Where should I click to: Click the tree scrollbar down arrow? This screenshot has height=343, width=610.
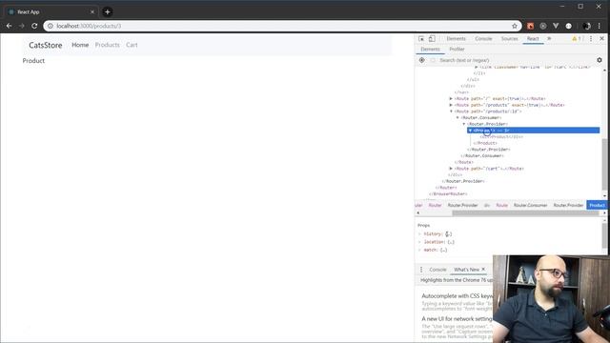pyautogui.click(x=604, y=195)
